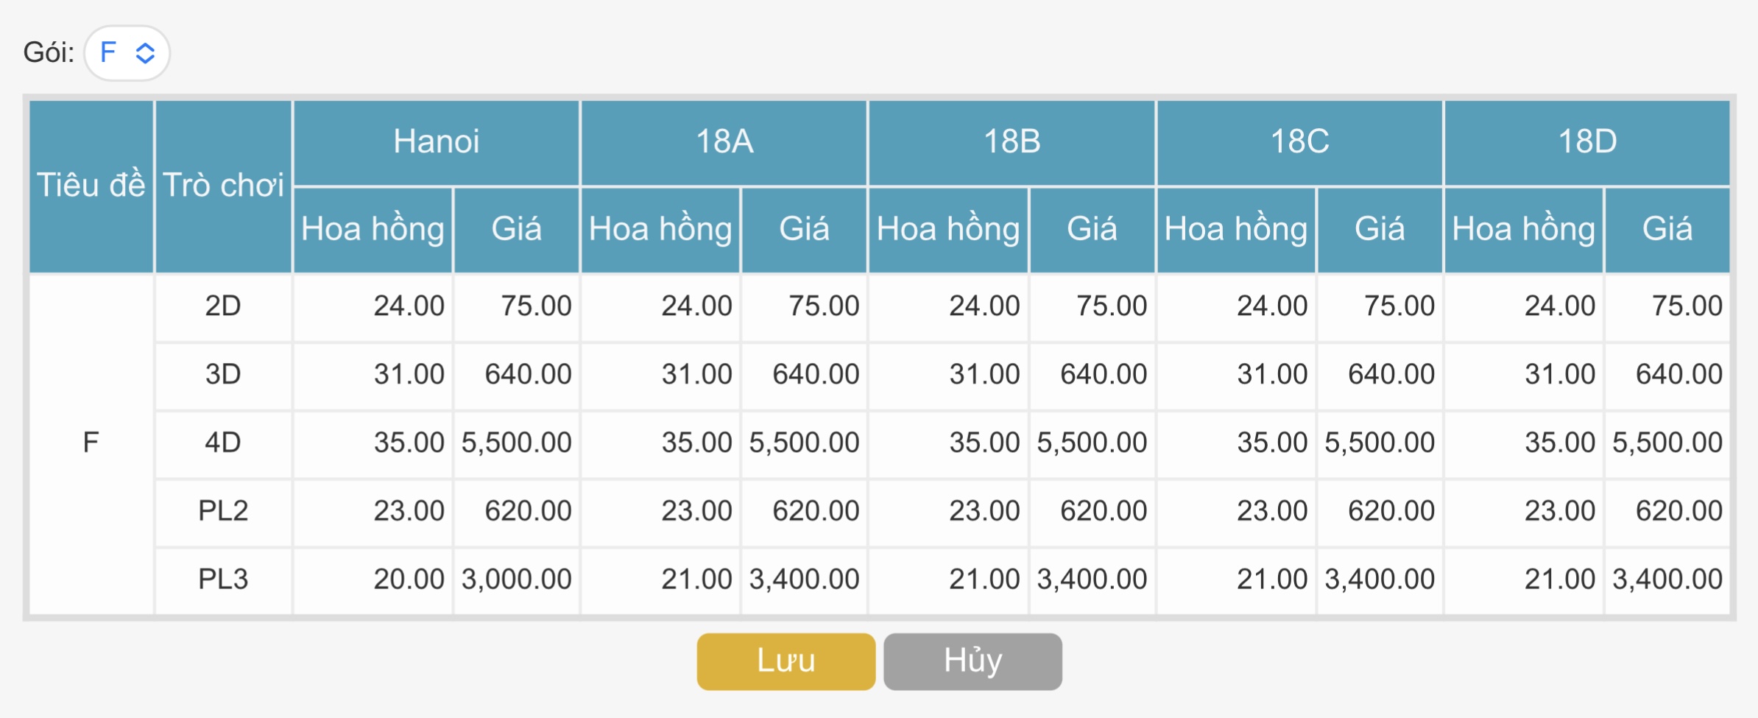Click the Tiêu đề column header
The image size is (1758, 718).
coord(91,186)
